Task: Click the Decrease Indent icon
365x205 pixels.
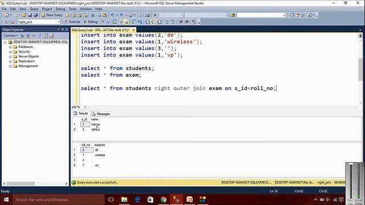Action: [181, 22]
